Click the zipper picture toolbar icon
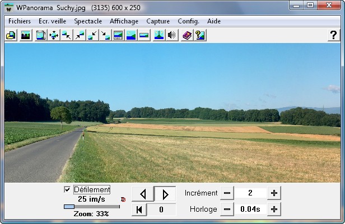The image size is (345, 224). pos(159,35)
